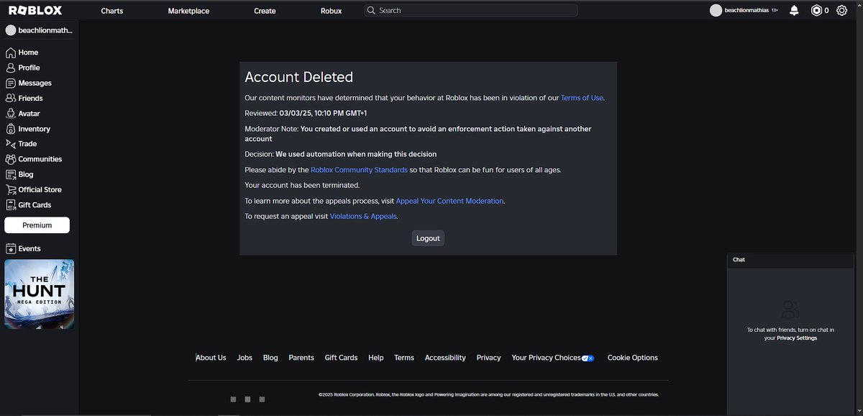The image size is (863, 416).
Task: Open the Marketplace tab
Action: point(188,11)
